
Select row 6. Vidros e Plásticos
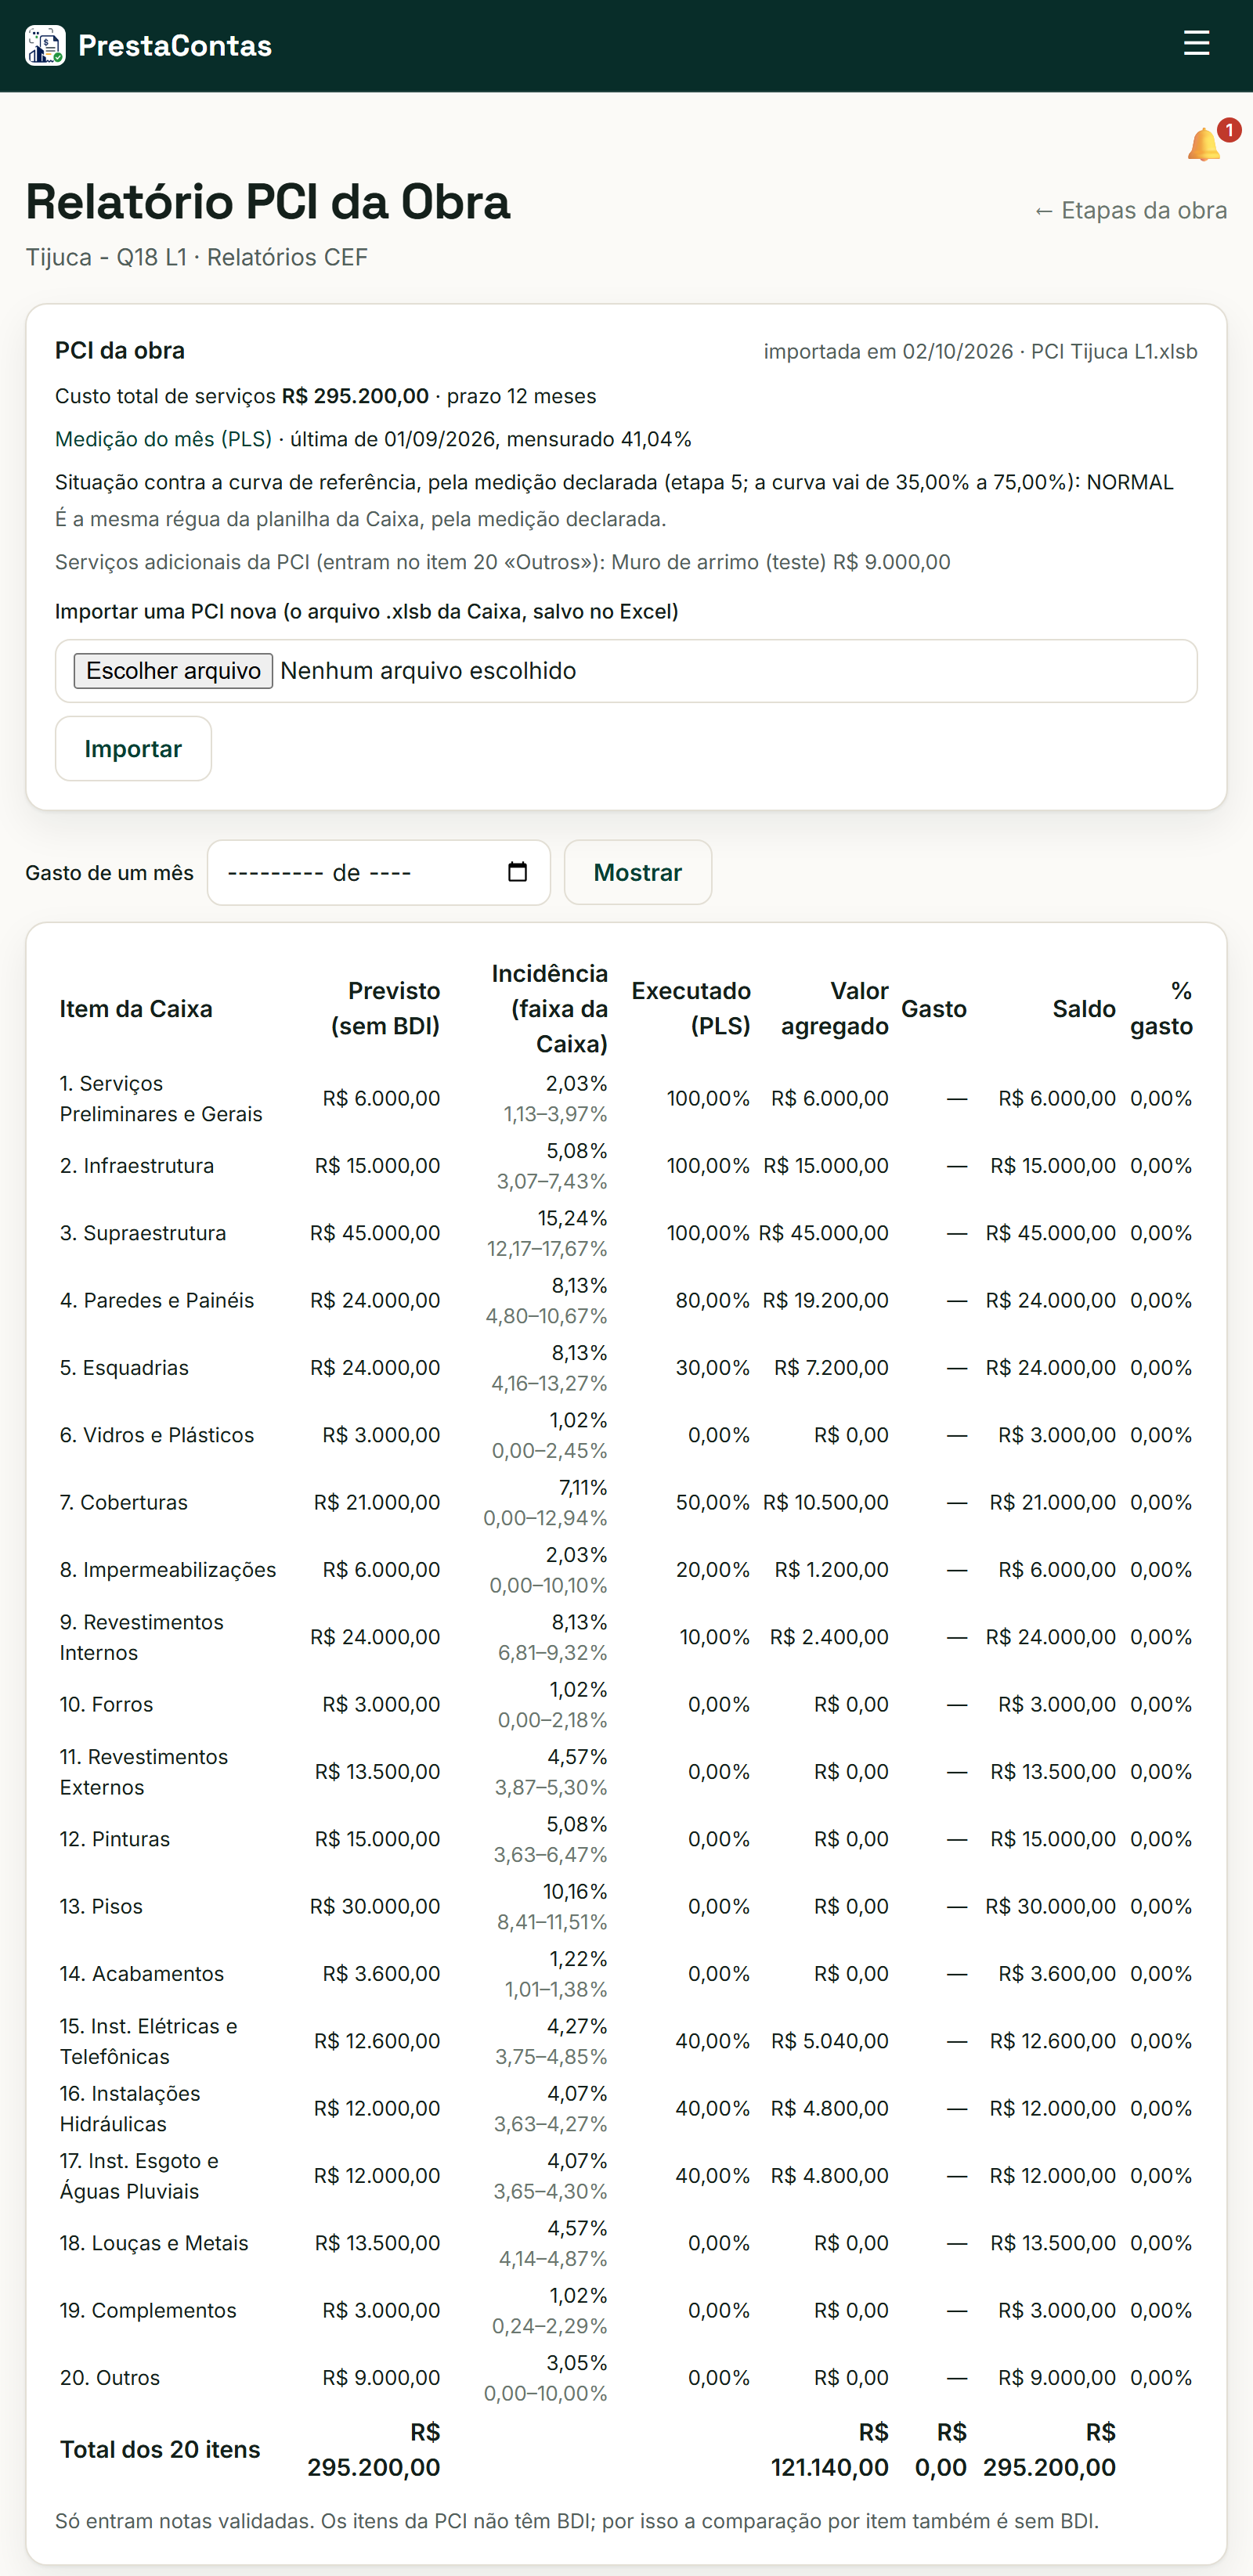[x=626, y=1435]
